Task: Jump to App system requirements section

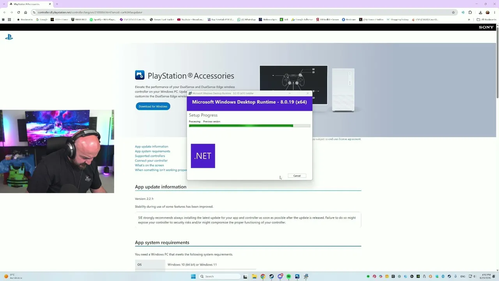Action: click(152, 151)
